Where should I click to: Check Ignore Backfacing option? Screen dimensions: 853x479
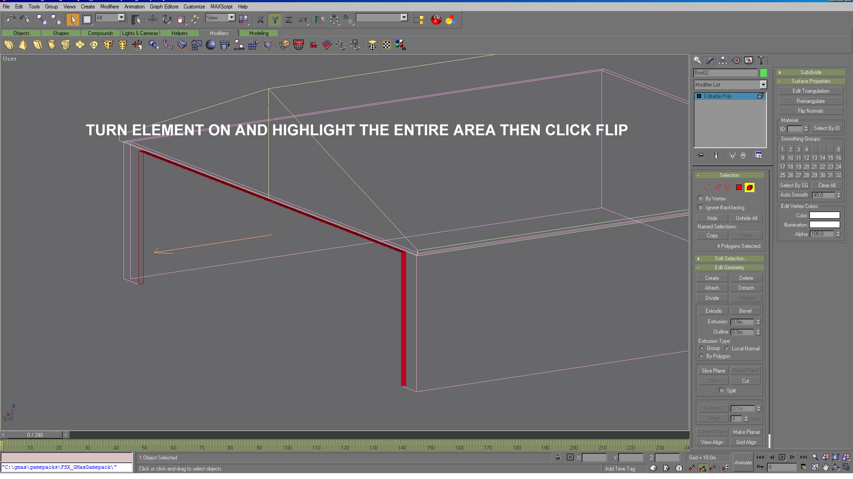tap(701, 208)
